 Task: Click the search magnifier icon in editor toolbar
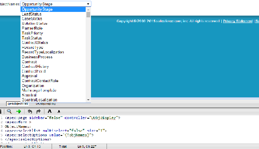tap(9, 112)
